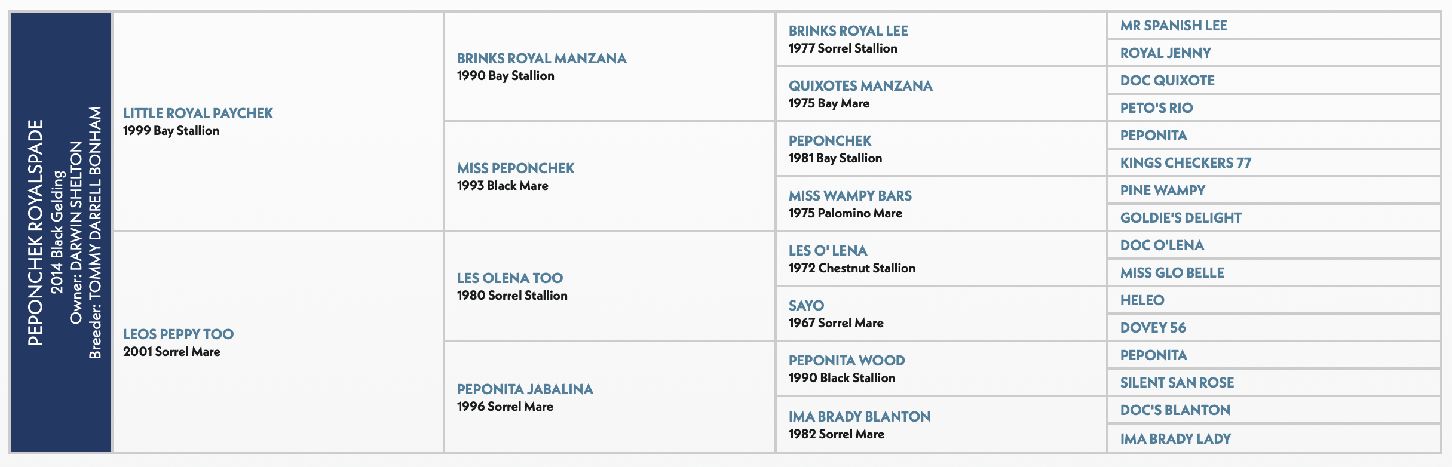The image size is (1452, 467).
Task: Open the BRINKS ROYAL LEE stallion page
Action: point(848,31)
